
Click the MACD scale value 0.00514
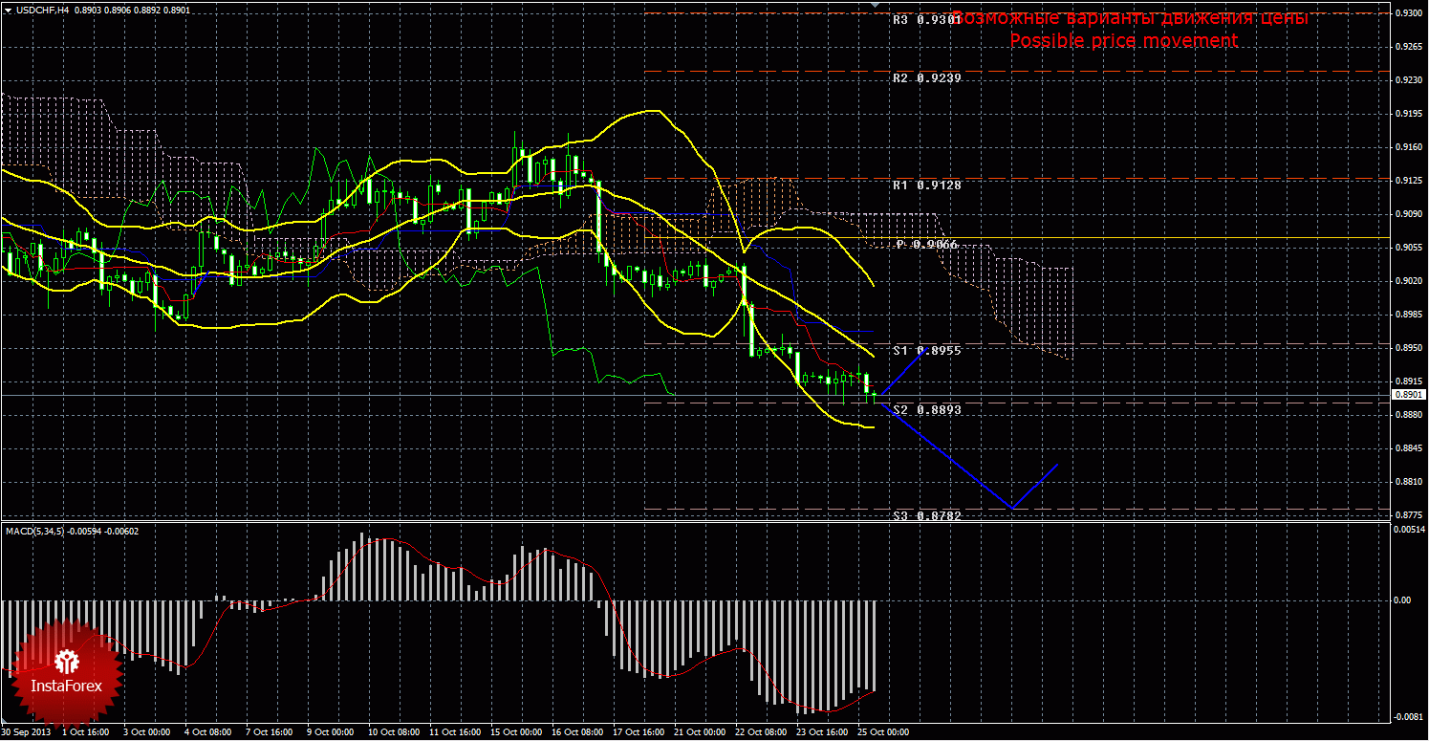tap(1411, 530)
